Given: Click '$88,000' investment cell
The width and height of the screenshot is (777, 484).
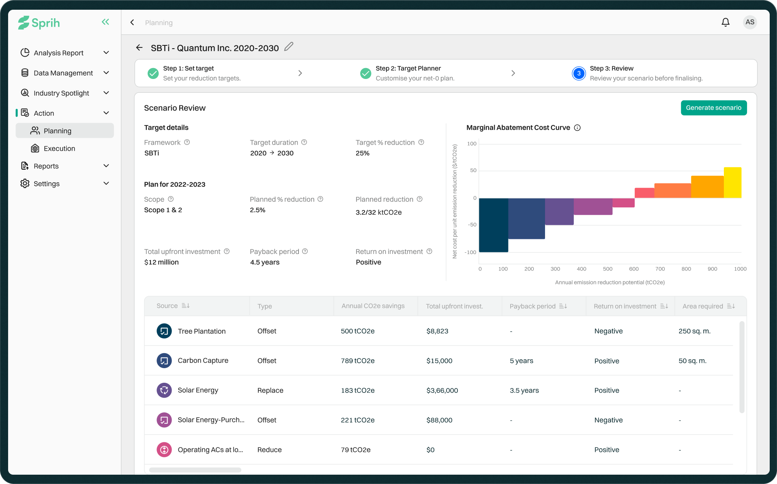Looking at the screenshot, I should point(439,420).
